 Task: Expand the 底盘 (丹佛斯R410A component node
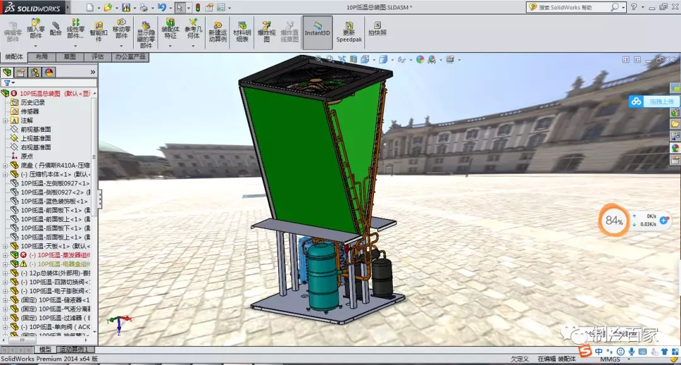point(5,165)
